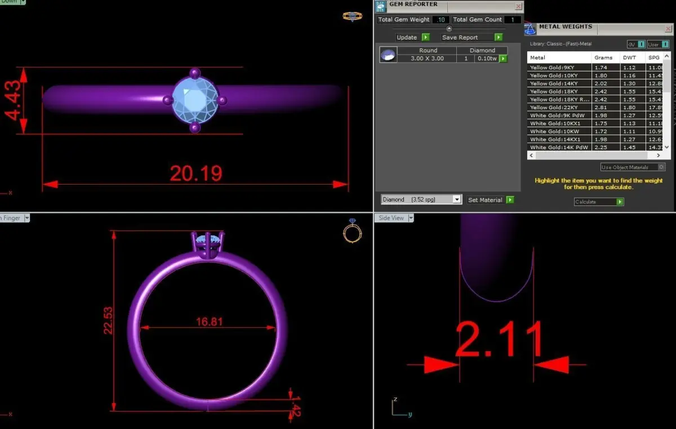Select the Yellow Gold:10KY row
Viewport: 676px width, 429px height.
click(x=595, y=75)
